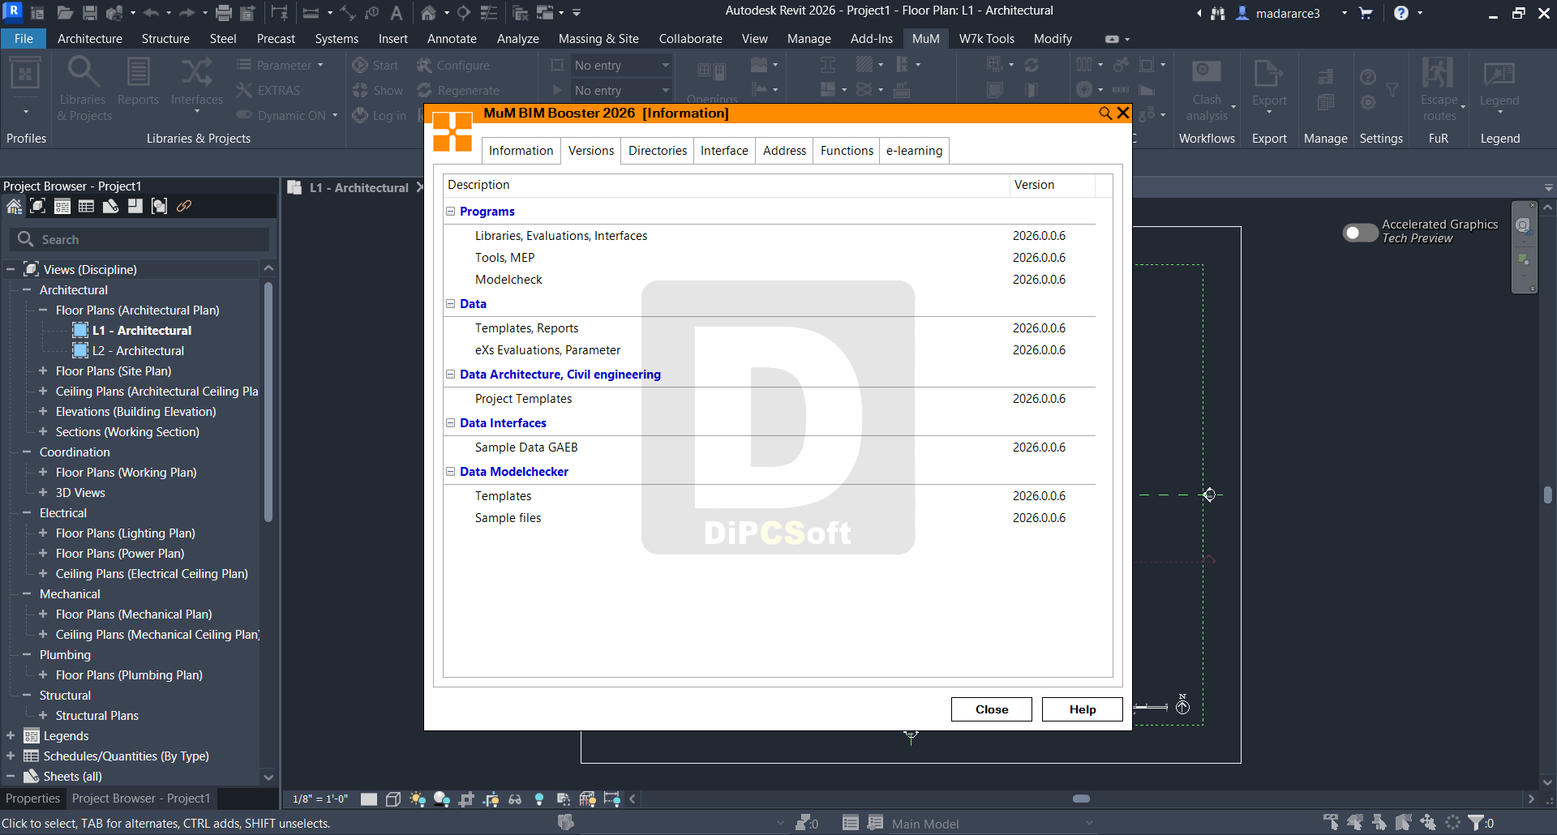Click the Visual Style cube icon in view bar
Viewport: 1557px width, 835px height.
tap(393, 799)
